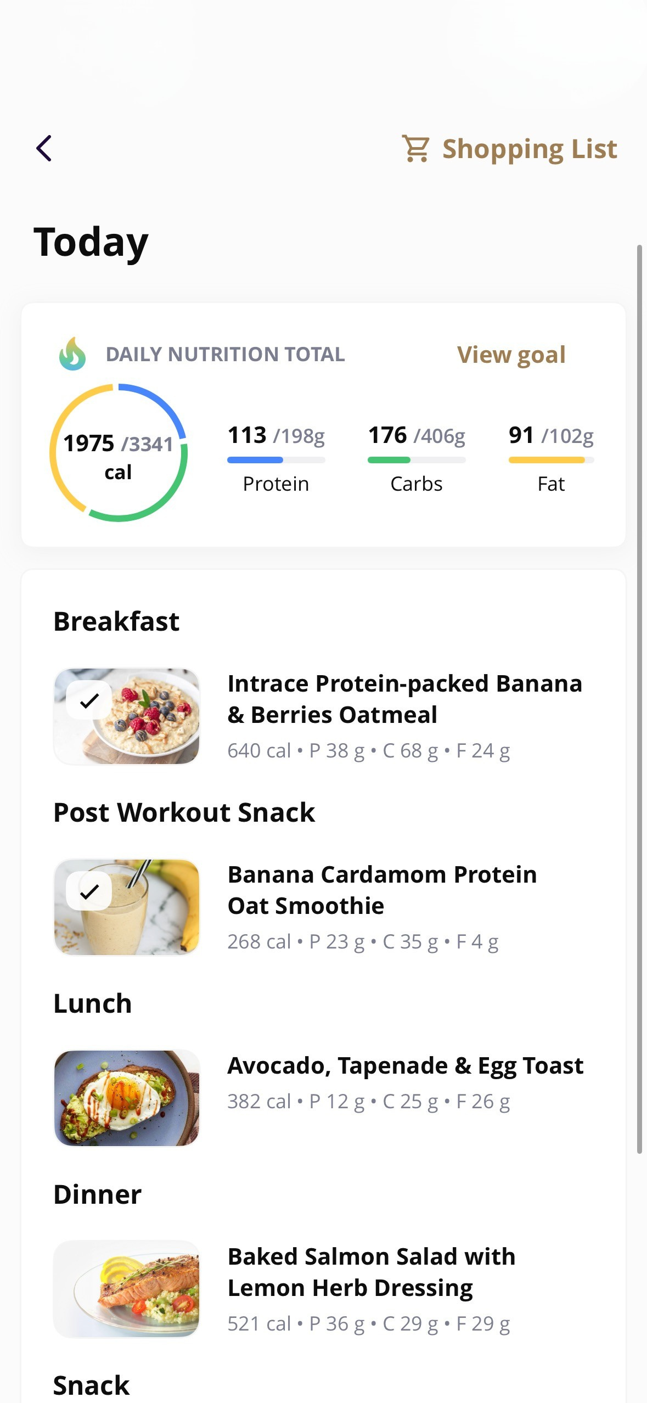The width and height of the screenshot is (647, 1403).
Task: Select the Avocado, Tapenade & Egg Toast title
Action: (405, 1065)
